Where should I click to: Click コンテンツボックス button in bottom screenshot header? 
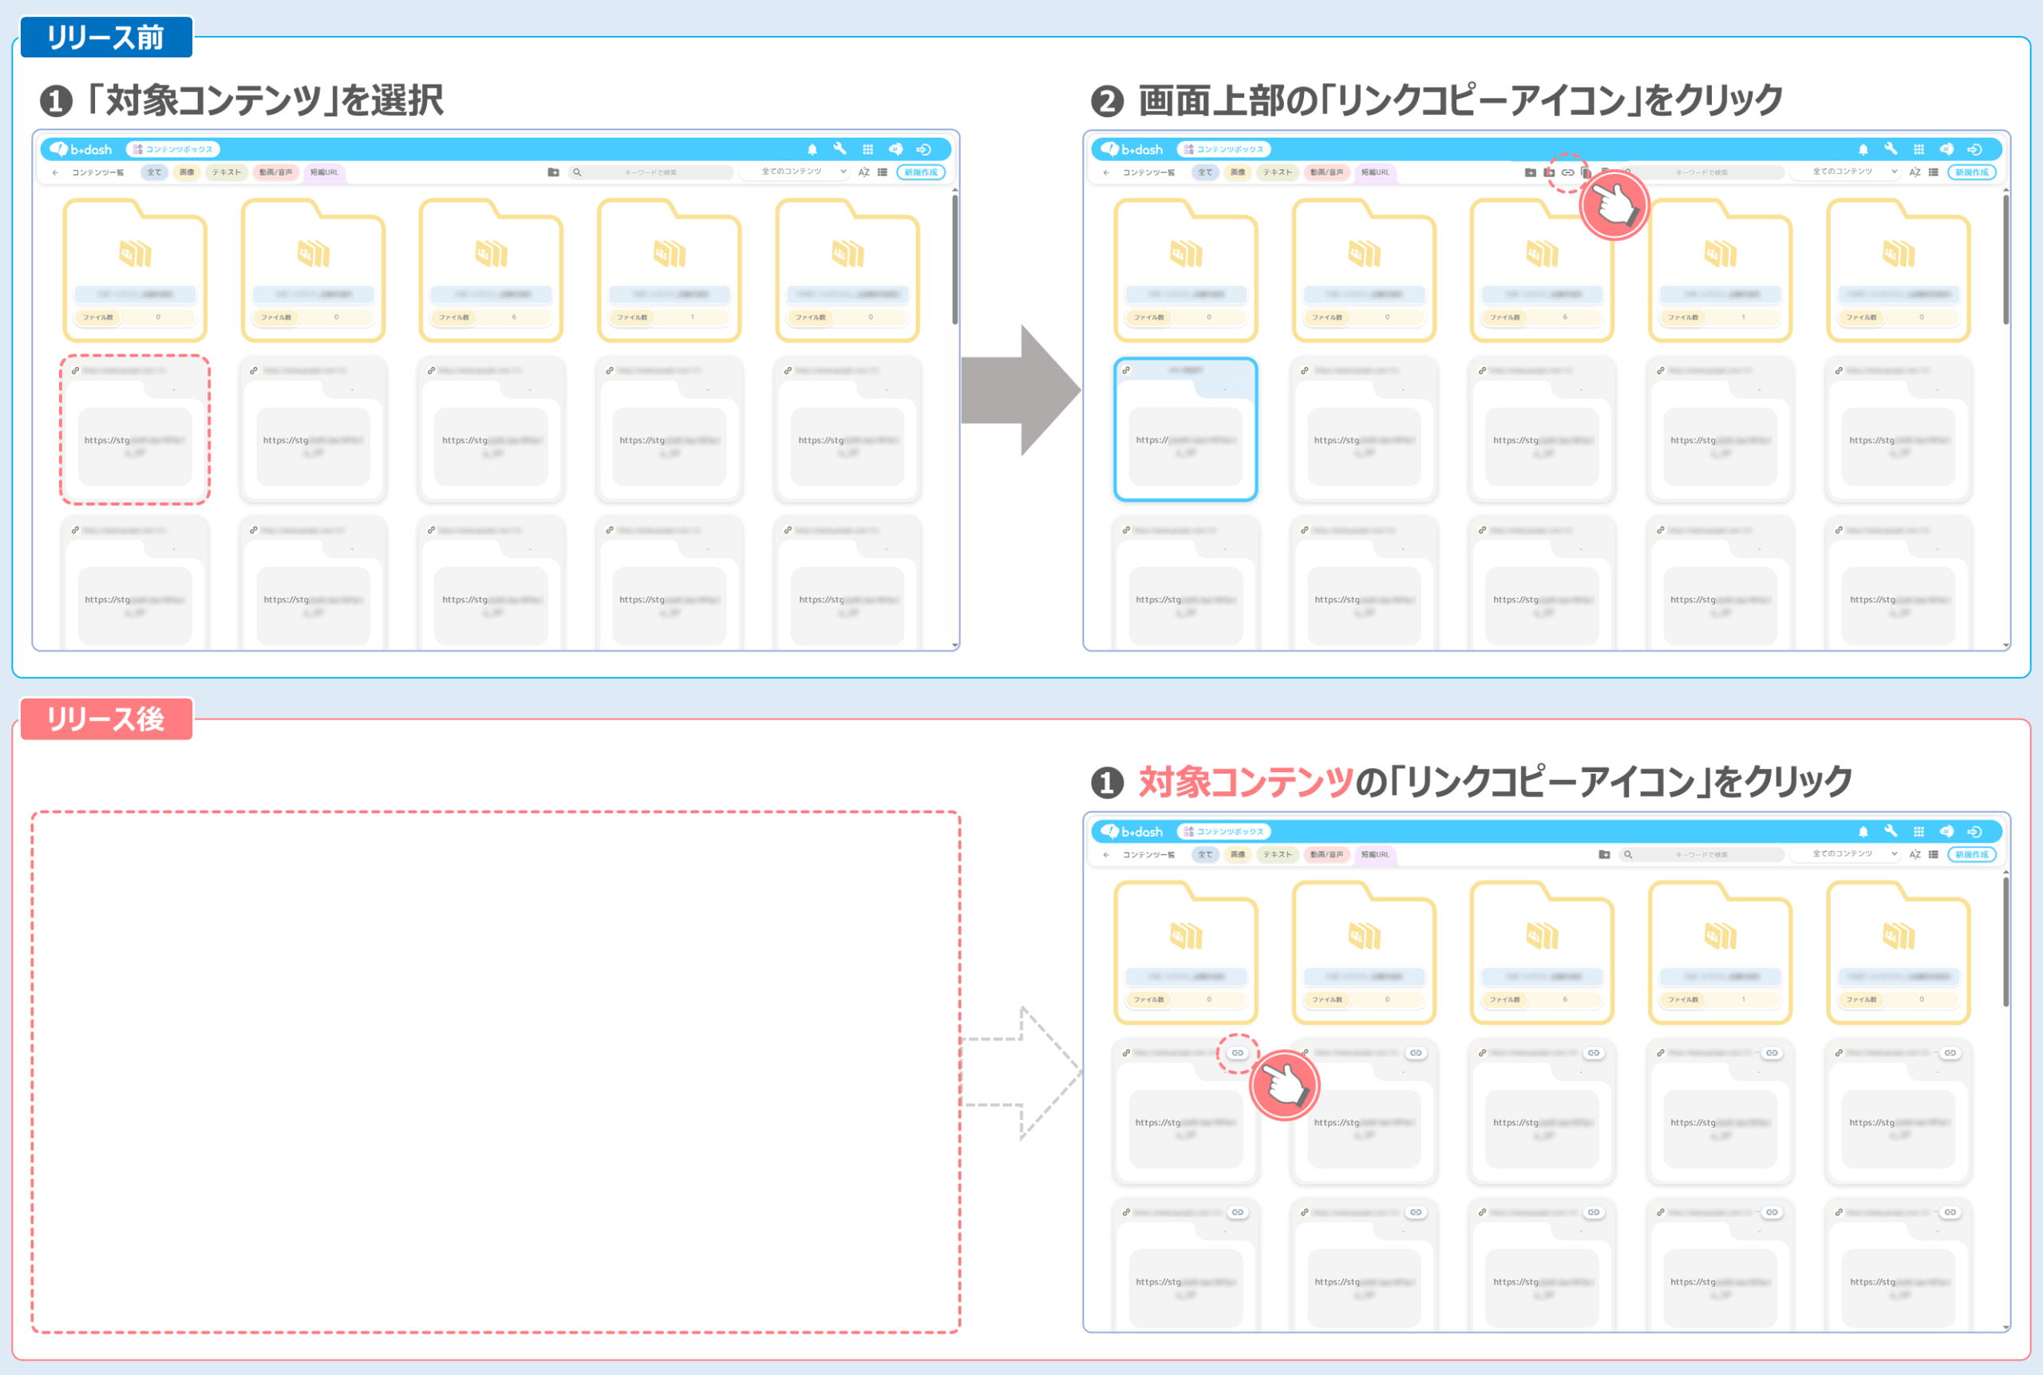pos(1223,831)
